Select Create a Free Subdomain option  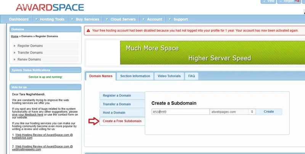tap(122, 121)
